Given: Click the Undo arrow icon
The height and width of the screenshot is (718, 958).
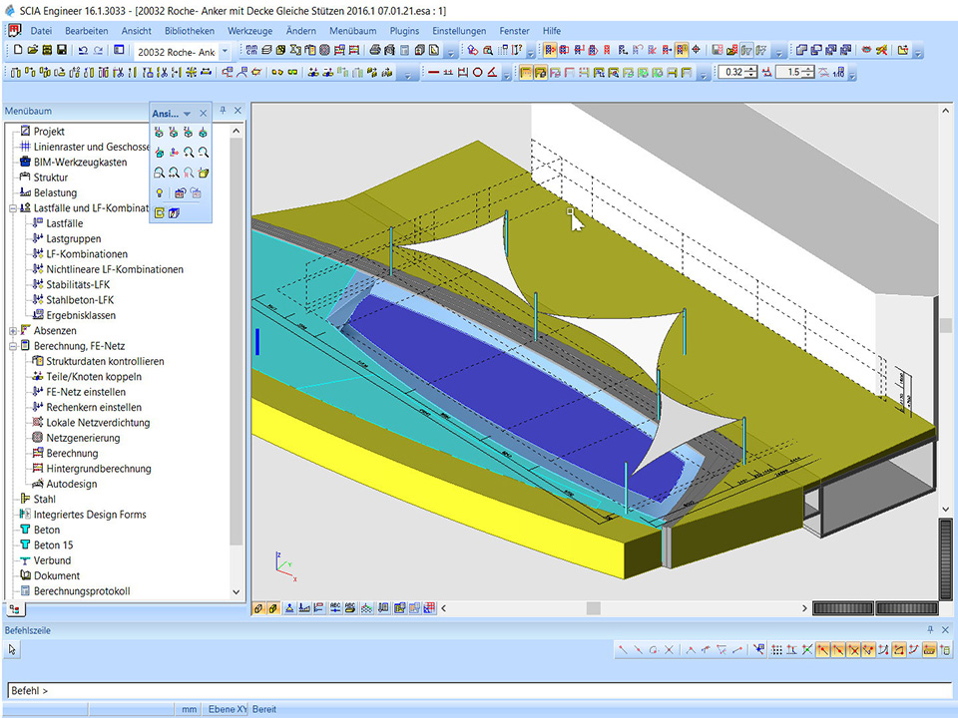Looking at the screenshot, I should [83, 50].
